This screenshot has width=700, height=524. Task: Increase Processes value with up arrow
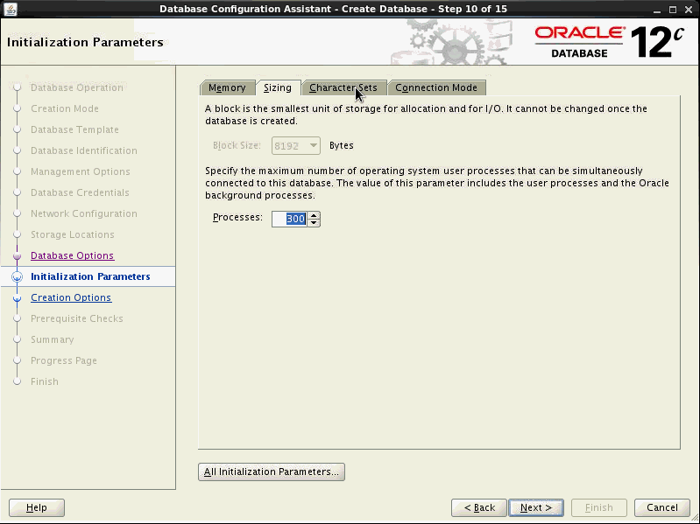click(x=315, y=215)
